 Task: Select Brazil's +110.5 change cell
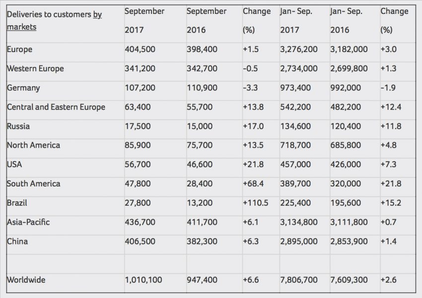(255, 203)
